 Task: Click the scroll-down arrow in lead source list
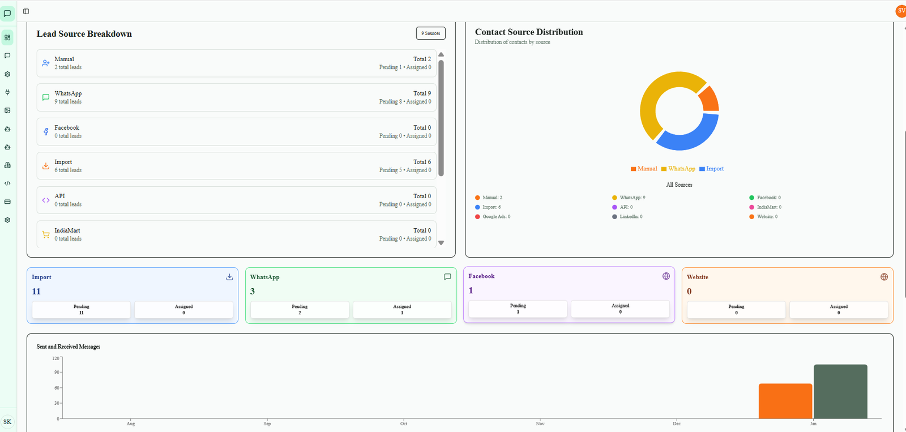click(x=441, y=243)
